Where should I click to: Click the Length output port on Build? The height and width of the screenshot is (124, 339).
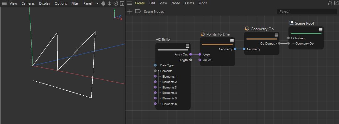coord(190,60)
